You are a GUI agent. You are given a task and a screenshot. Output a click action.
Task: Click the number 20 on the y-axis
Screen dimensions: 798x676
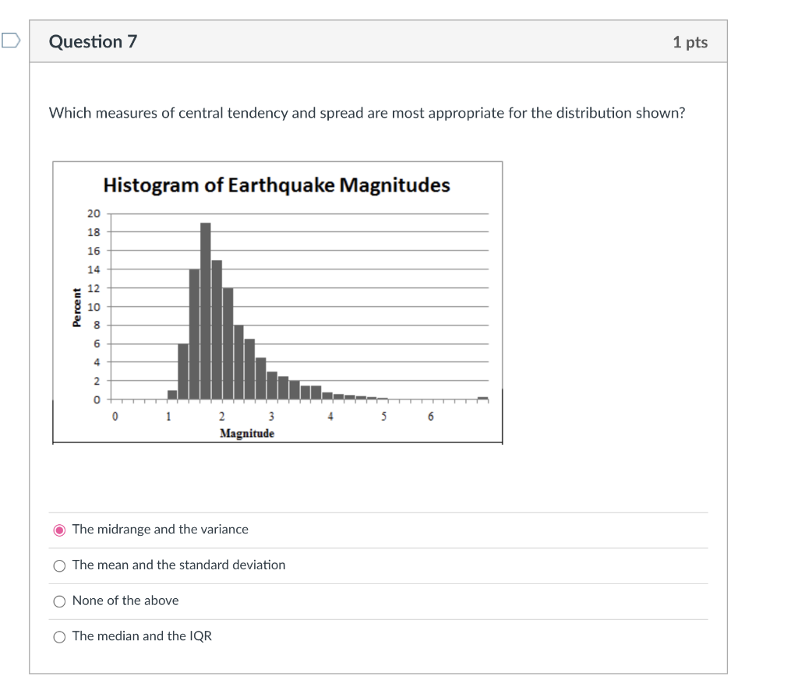pyautogui.click(x=94, y=212)
